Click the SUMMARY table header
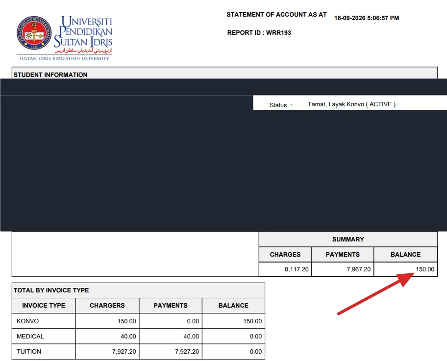The width and height of the screenshot is (447, 361). [348, 240]
